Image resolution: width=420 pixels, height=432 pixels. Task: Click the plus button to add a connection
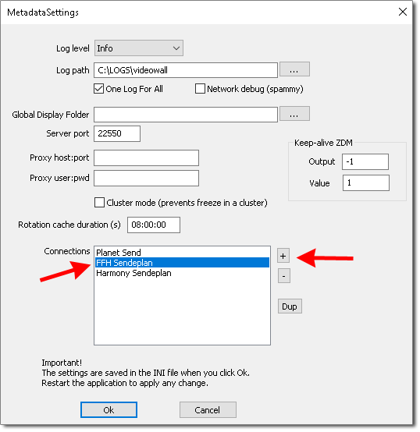tap(283, 256)
